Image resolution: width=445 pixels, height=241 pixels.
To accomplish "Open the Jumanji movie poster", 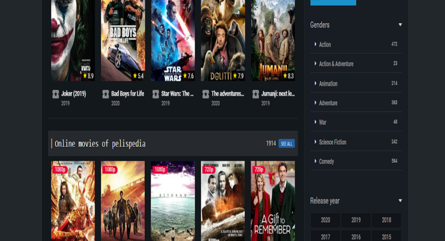I will click(273, 40).
